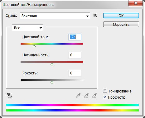Click the OK button

tap(121, 16)
